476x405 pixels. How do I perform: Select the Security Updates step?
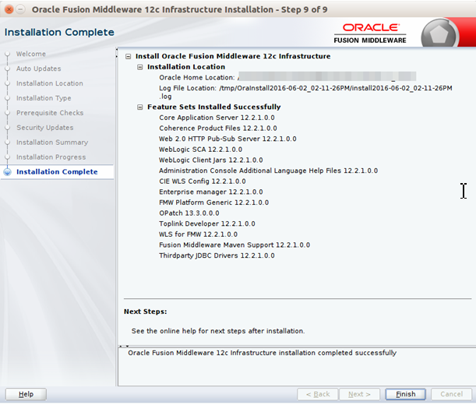45,128
